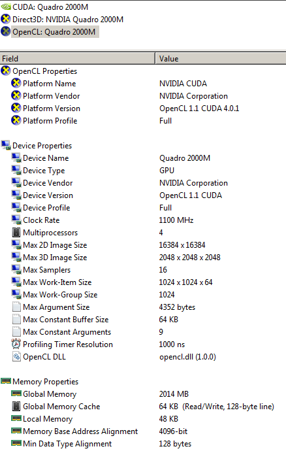Select the Memory Base Address Alignment field
The height and width of the screenshot is (453, 286).
click(80, 431)
